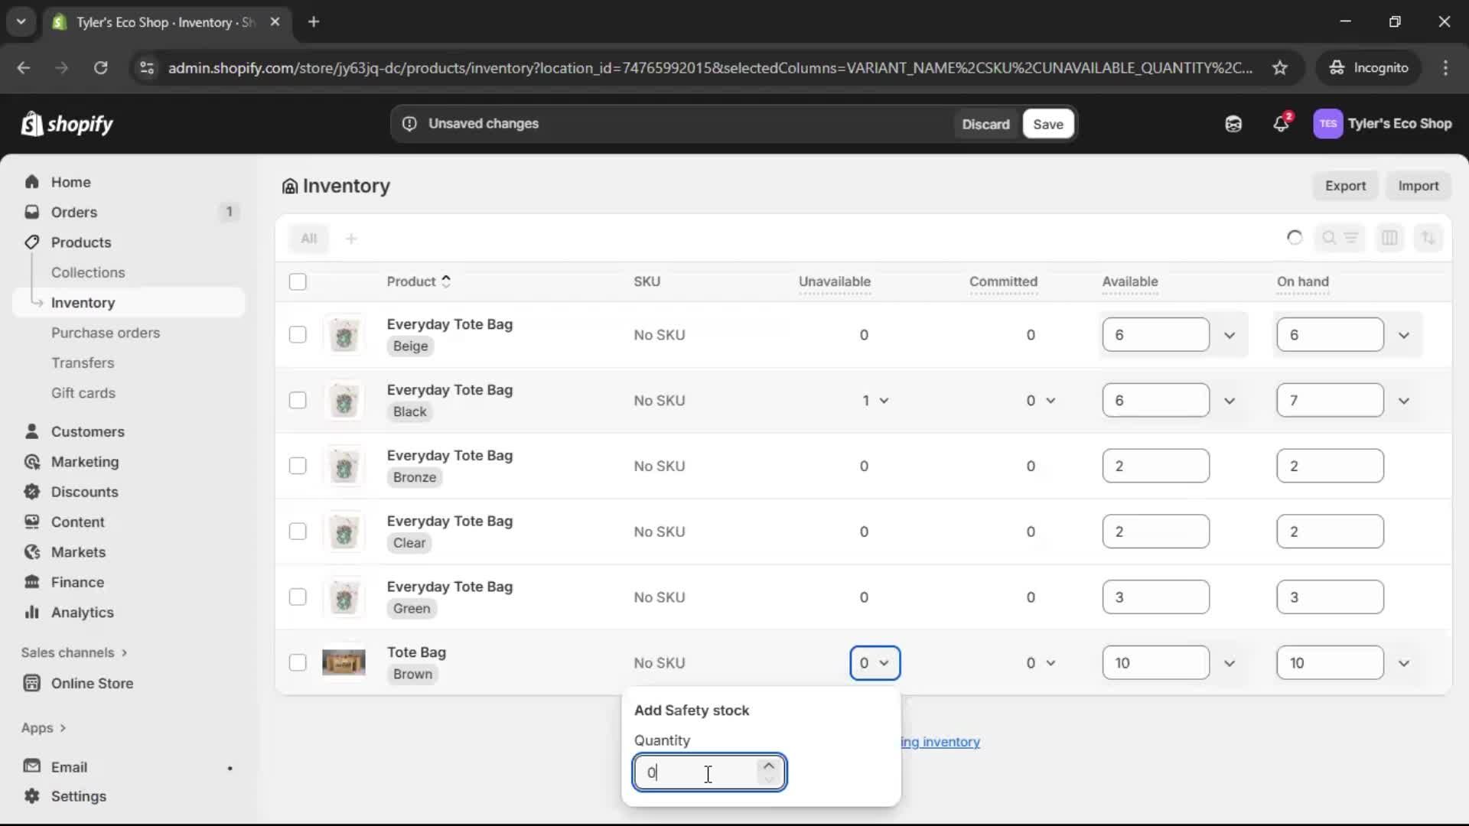Tick the Tote Bag Brown row checkbox
Viewport: 1469px width, 826px height.
[x=298, y=662]
